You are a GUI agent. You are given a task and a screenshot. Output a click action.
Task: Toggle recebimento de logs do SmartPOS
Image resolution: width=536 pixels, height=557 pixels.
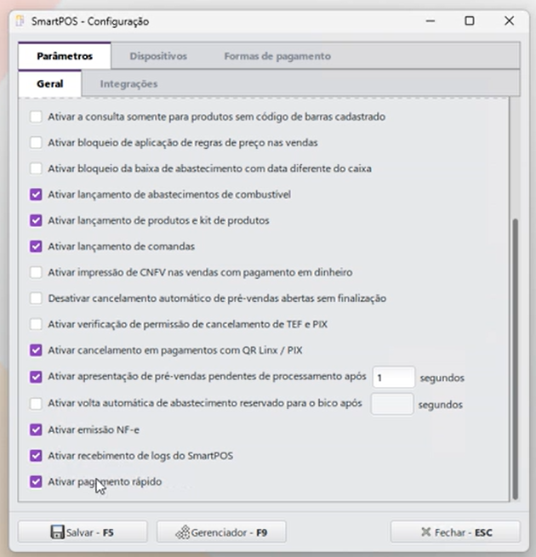[36, 456]
